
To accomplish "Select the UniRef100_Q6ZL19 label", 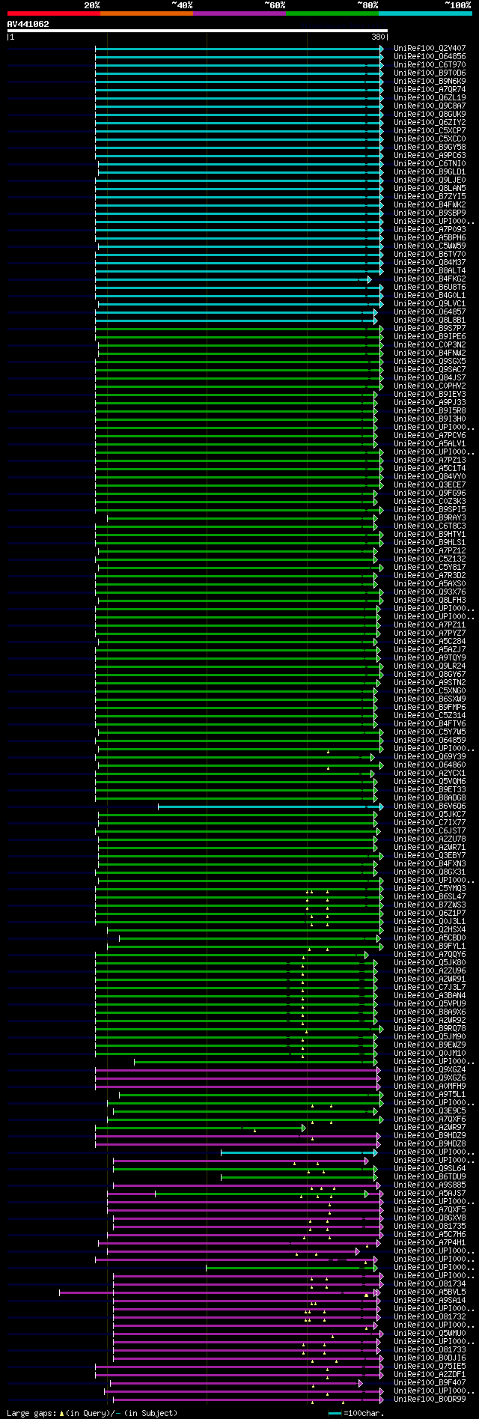I will 430,98.
